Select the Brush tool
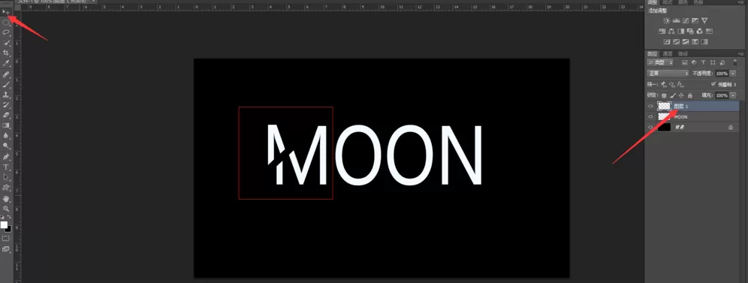 pyautogui.click(x=6, y=85)
